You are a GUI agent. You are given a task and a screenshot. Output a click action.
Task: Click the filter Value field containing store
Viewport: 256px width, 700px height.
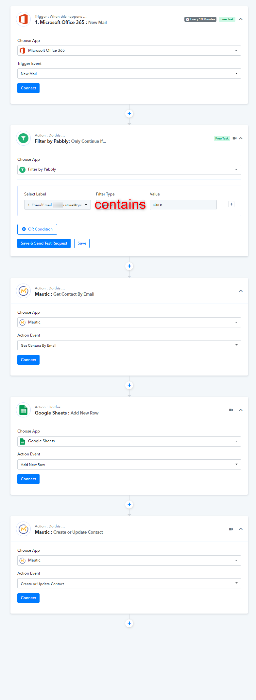[x=183, y=205]
